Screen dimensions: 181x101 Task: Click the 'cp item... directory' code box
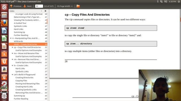pyautogui.click(x=111, y=44)
